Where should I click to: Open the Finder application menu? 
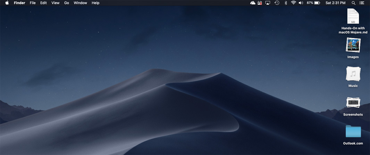(19, 3)
